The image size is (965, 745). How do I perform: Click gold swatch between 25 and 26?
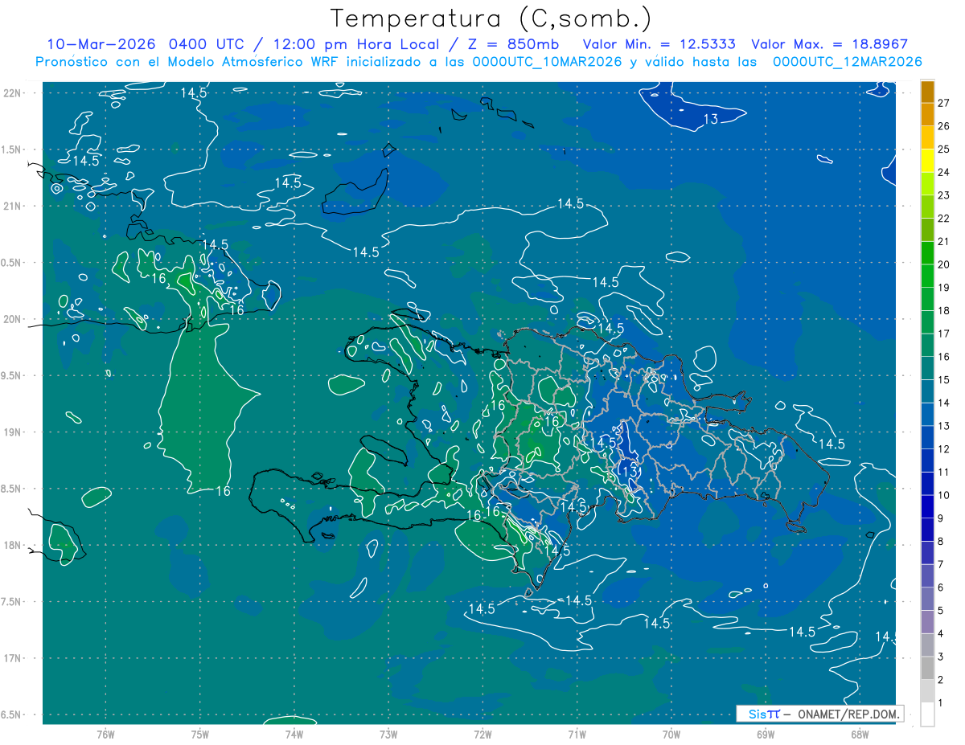[x=927, y=137]
